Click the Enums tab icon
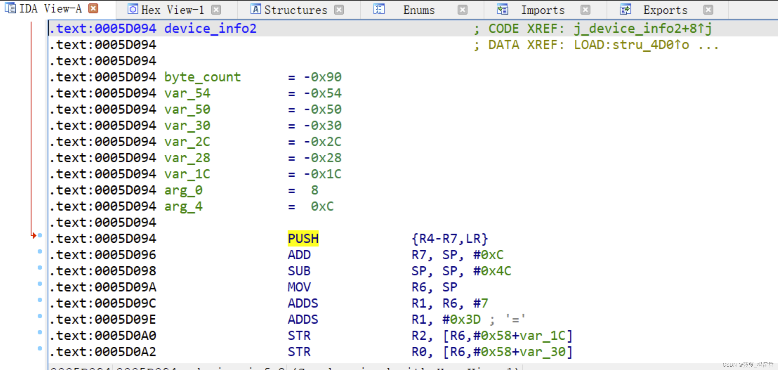 (379, 9)
